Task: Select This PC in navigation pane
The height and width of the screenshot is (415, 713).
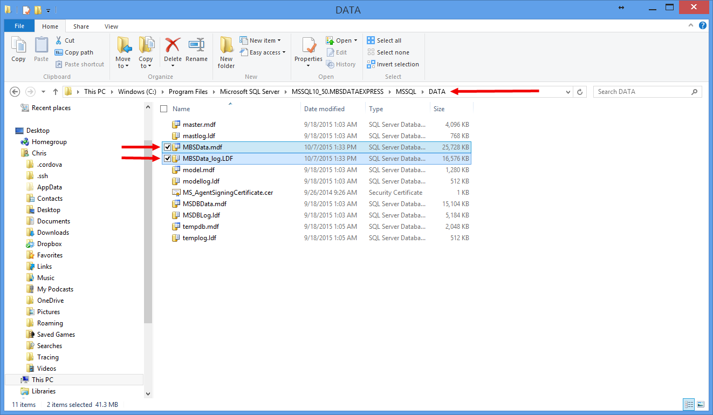Action: click(42, 380)
